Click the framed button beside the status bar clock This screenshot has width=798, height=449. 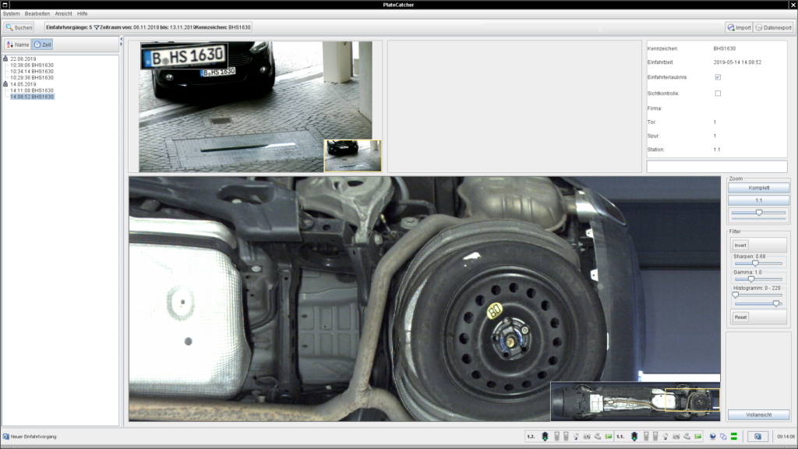tap(757, 437)
